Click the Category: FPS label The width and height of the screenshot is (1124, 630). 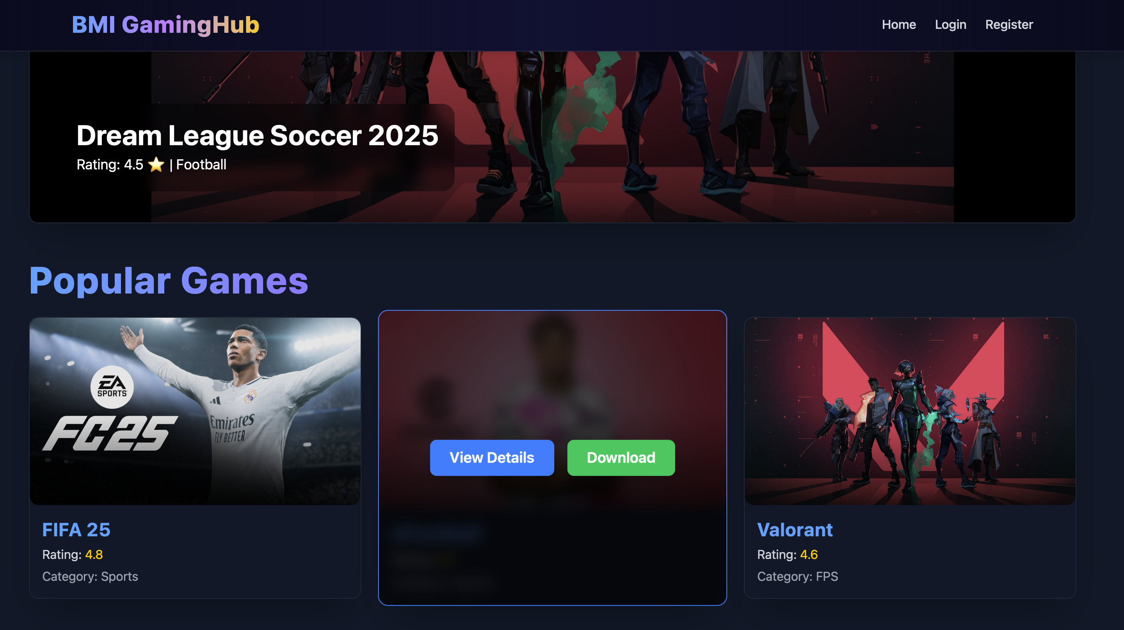tap(797, 577)
